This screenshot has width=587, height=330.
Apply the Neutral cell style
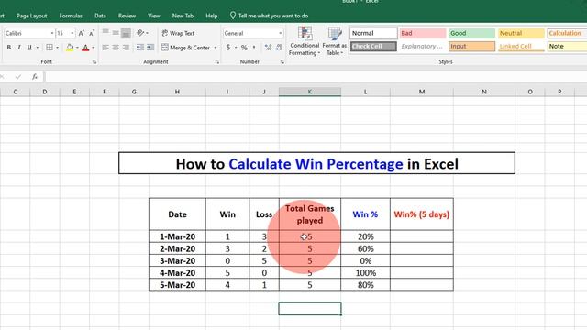(x=521, y=33)
